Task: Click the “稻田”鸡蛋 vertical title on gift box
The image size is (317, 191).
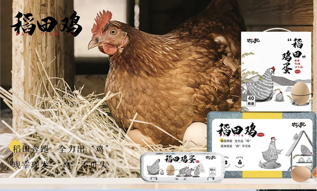Action: click(x=294, y=56)
